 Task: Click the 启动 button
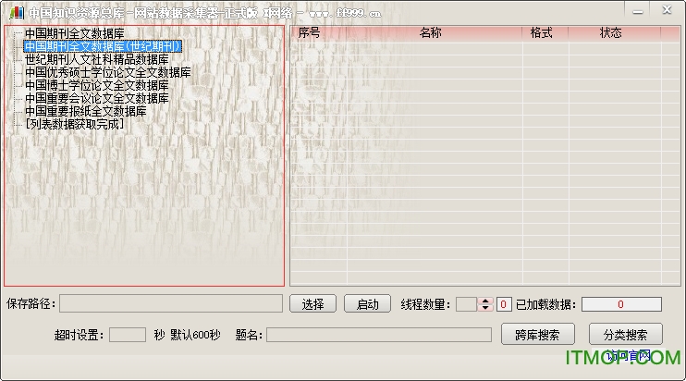click(368, 303)
